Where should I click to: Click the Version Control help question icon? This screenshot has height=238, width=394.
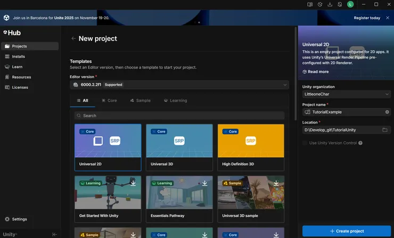(360, 143)
